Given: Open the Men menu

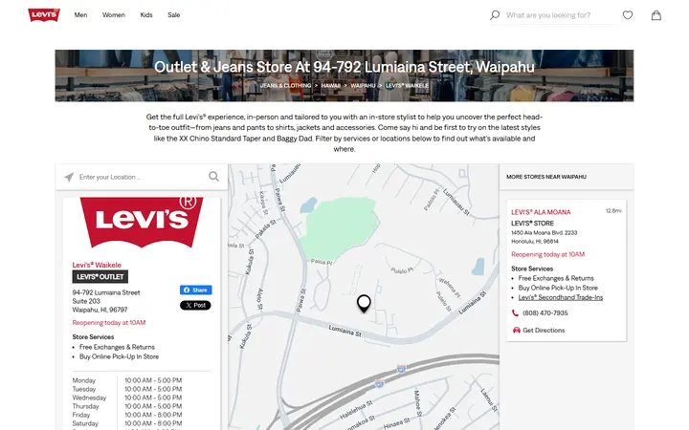Looking at the screenshot, I should click(x=80, y=15).
